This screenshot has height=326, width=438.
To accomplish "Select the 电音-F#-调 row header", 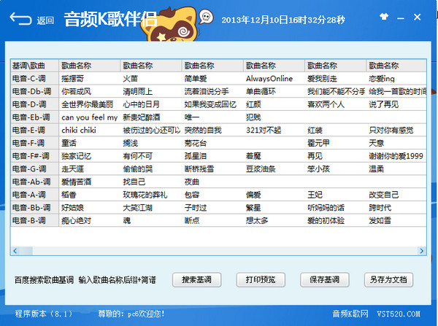I will (34, 157).
